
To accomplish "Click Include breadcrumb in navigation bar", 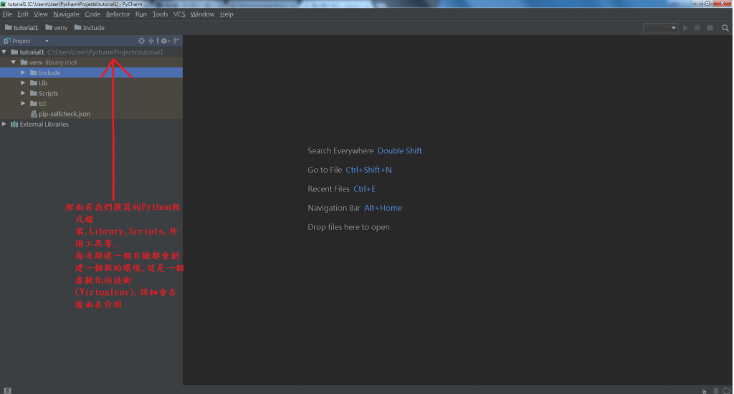I will click(x=90, y=28).
